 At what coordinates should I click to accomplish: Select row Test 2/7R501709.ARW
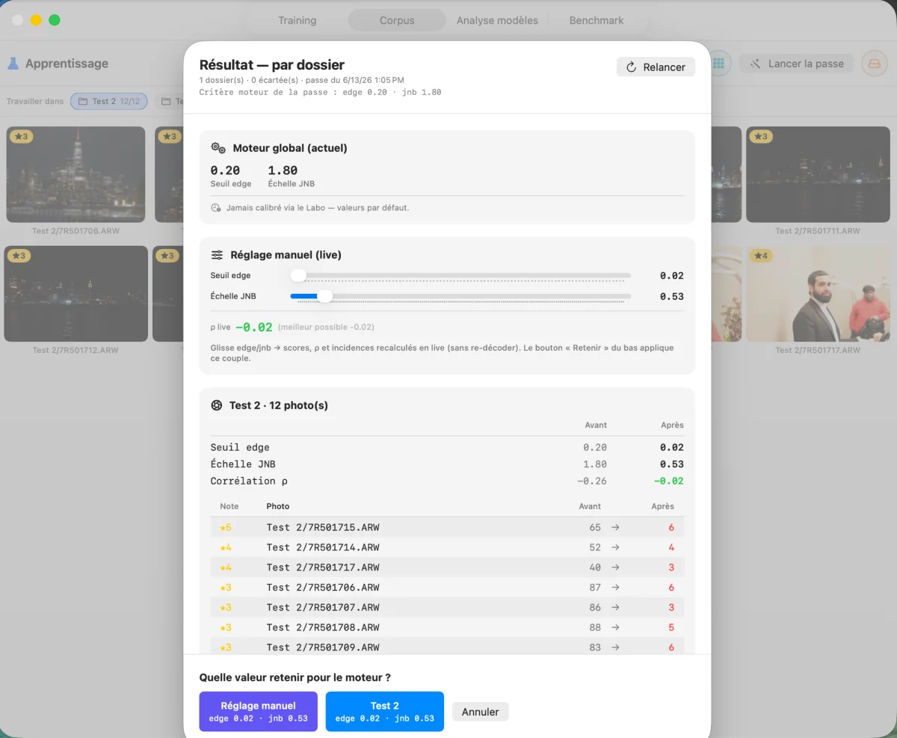(x=447, y=647)
